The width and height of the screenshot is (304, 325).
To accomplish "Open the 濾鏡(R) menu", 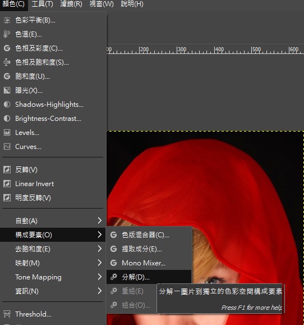I will 71,4.
